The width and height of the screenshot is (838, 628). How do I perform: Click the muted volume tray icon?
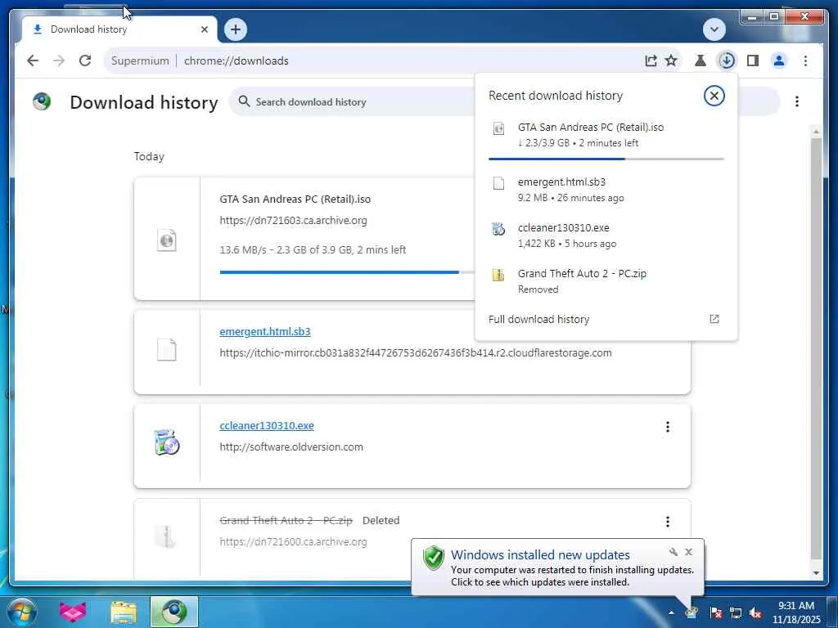[755, 612]
